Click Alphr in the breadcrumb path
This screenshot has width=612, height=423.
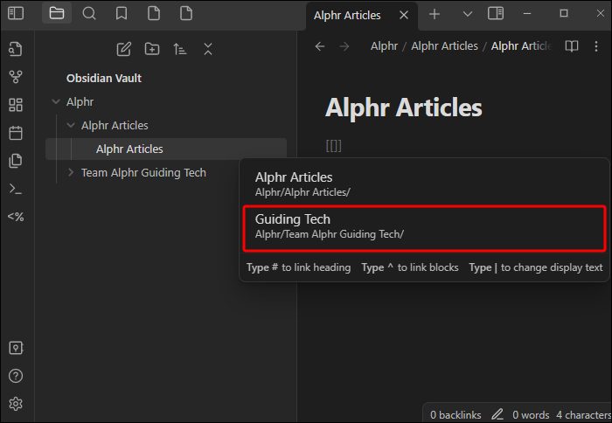click(384, 46)
